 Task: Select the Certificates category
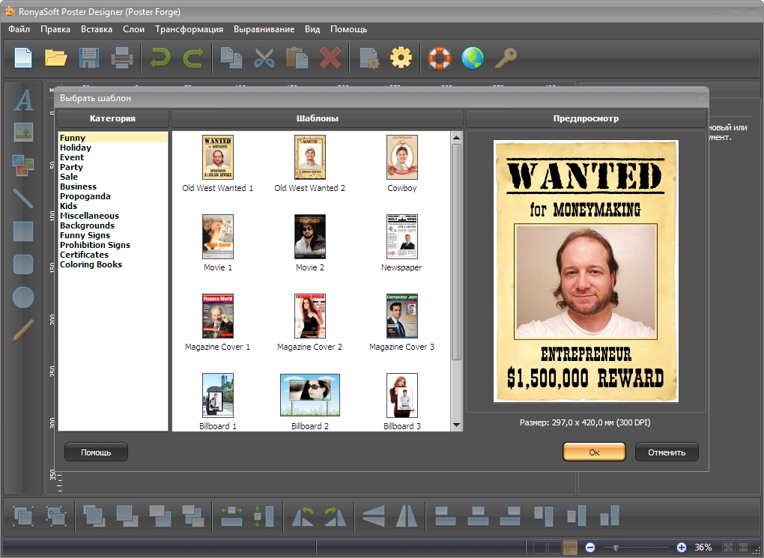(84, 255)
